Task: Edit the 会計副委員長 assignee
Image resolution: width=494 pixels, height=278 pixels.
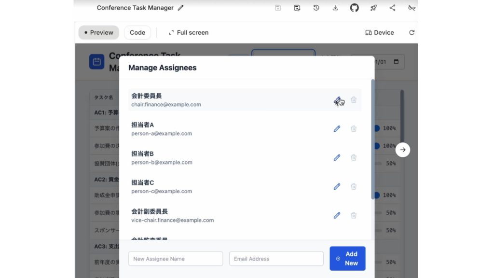Action: click(337, 216)
